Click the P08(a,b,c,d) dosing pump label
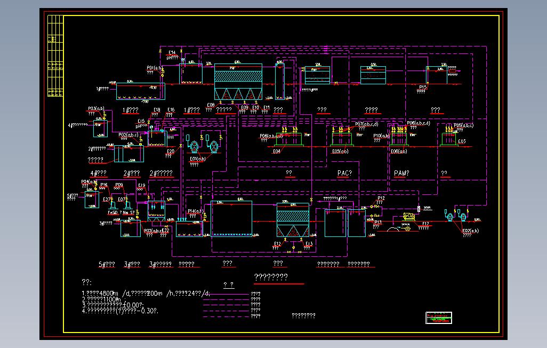Viewport: 547px width, 348px height. (271, 136)
